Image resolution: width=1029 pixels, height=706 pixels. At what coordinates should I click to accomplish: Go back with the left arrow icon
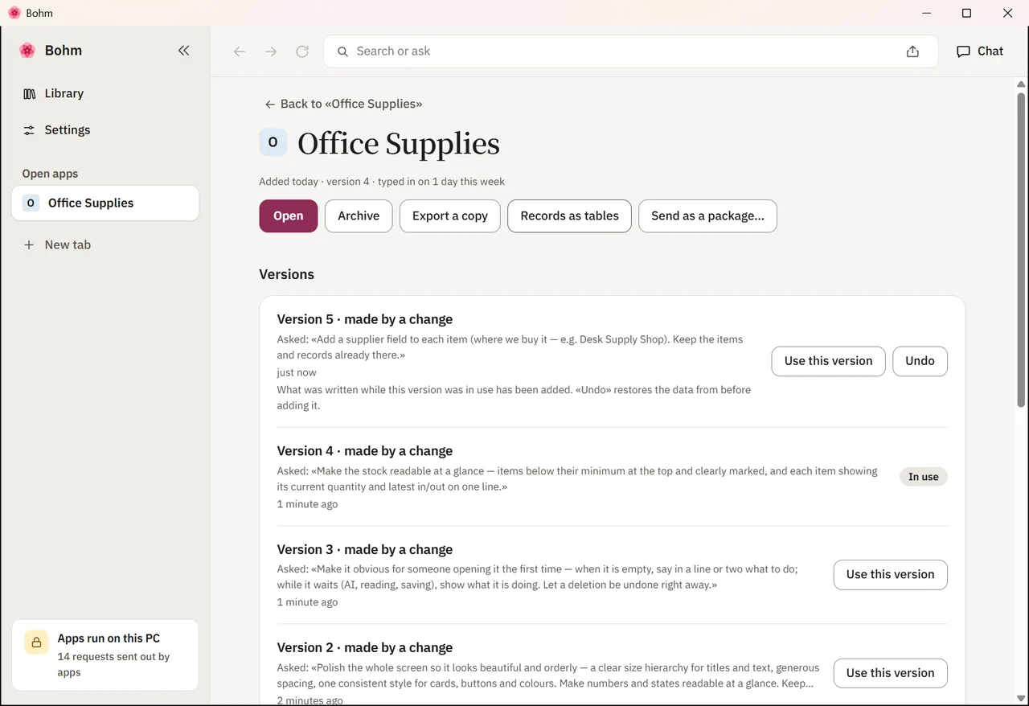240,51
